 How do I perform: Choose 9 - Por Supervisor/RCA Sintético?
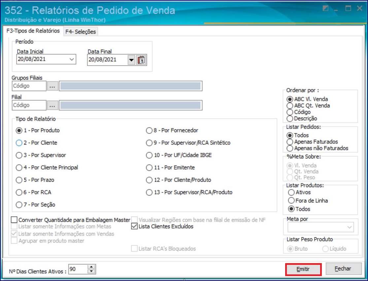[188, 143]
